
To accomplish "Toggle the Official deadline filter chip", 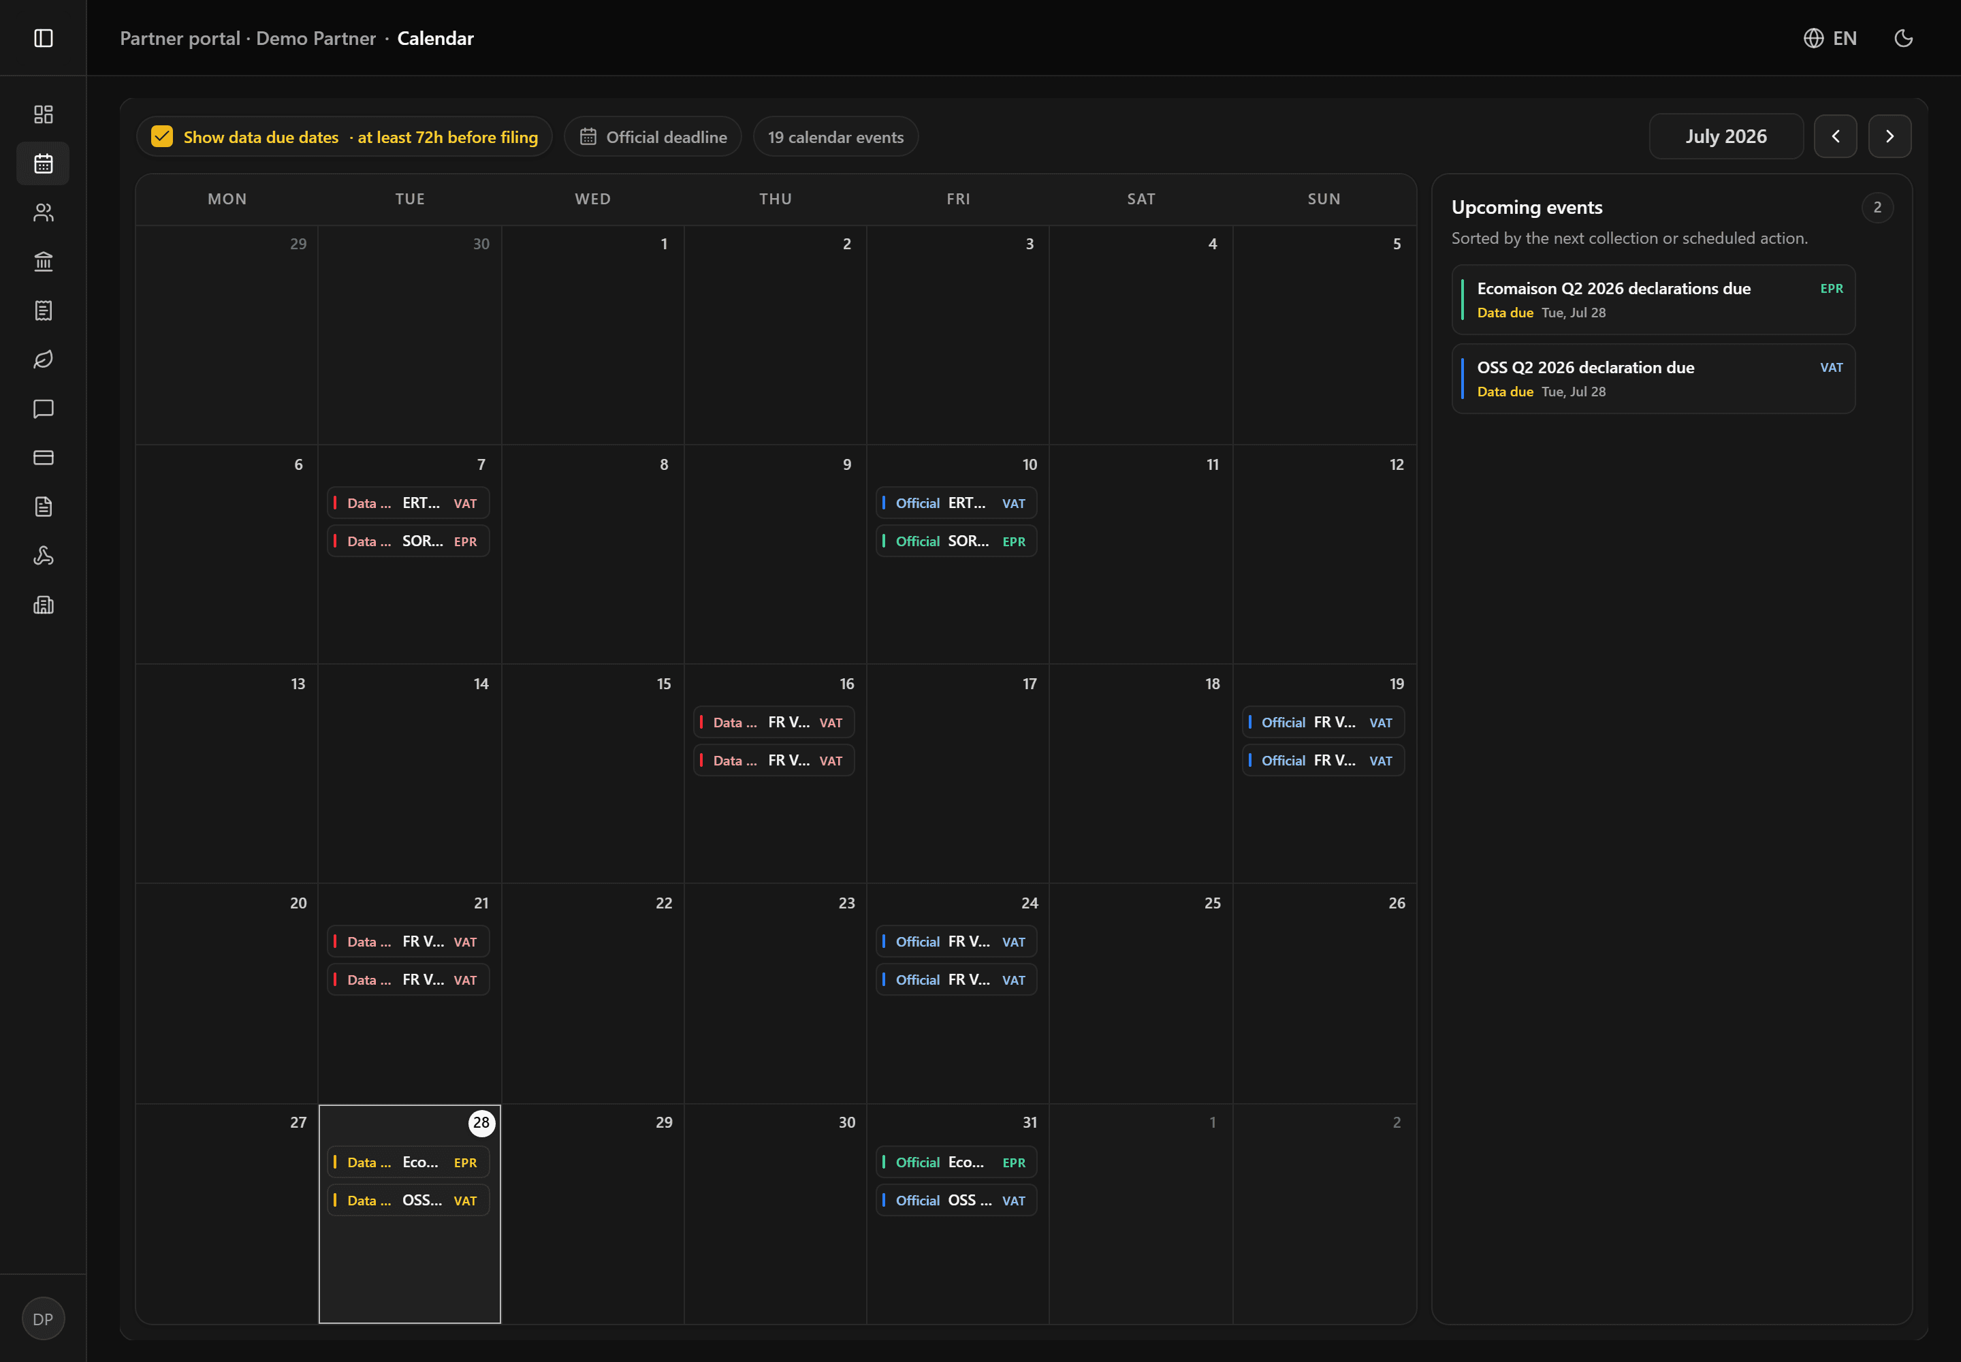I will tap(653, 137).
